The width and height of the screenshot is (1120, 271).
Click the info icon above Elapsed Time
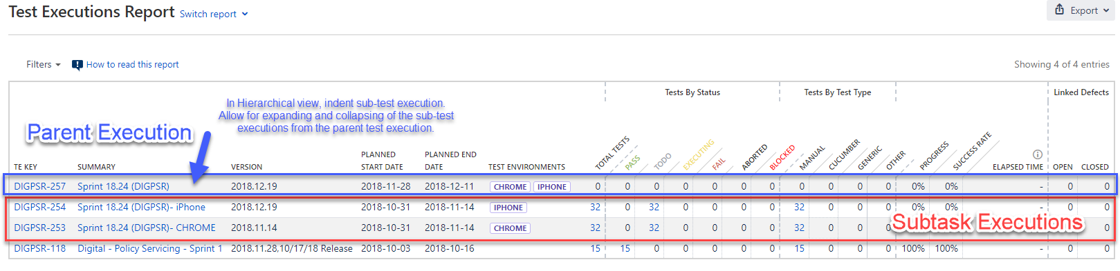1037,154
